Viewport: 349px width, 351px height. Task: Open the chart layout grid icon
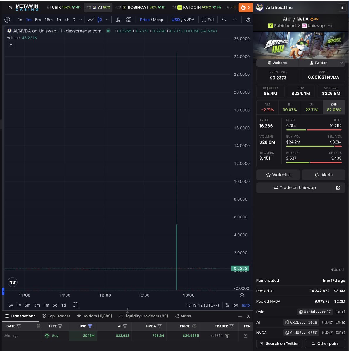point(129,20)
